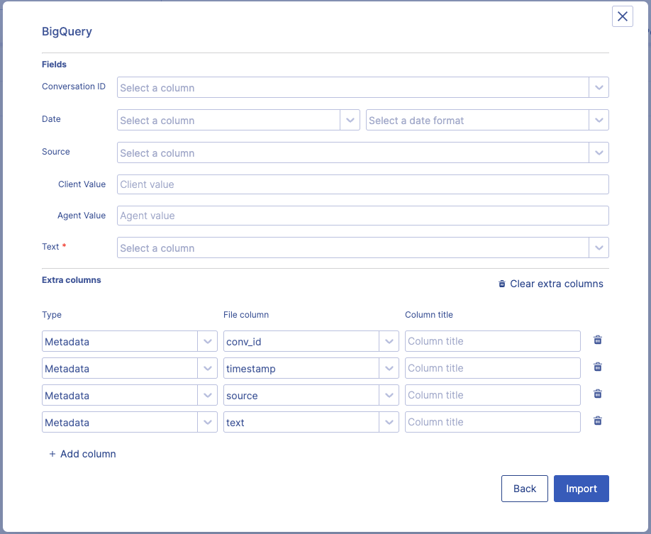This screenshot has width=651, height=534.
Task: Change file column from timestamp
Action: point(311,369)
